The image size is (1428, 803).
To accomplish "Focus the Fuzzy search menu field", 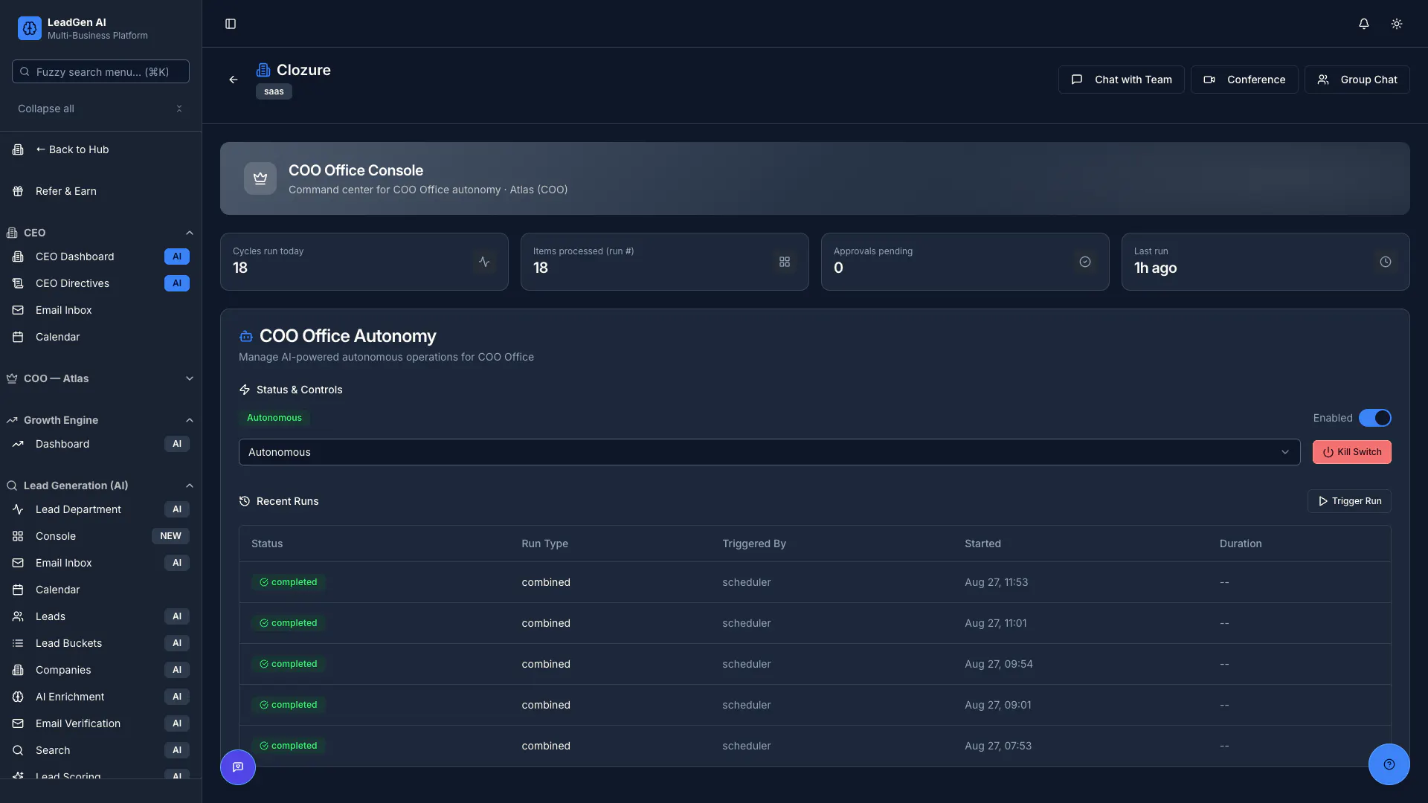I will click(x=100, y=71).
